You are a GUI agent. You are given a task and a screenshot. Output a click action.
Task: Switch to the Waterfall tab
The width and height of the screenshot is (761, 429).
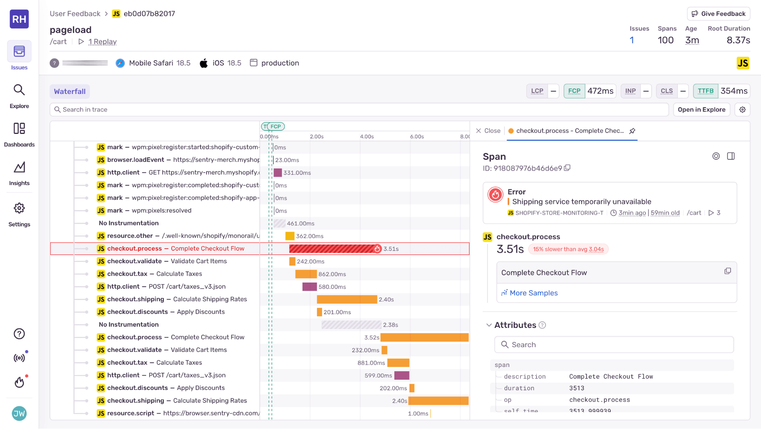[x=69, y=91]
